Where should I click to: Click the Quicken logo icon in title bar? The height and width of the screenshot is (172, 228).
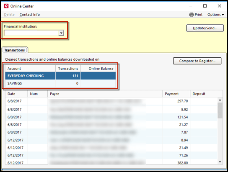tap(6, 6)
